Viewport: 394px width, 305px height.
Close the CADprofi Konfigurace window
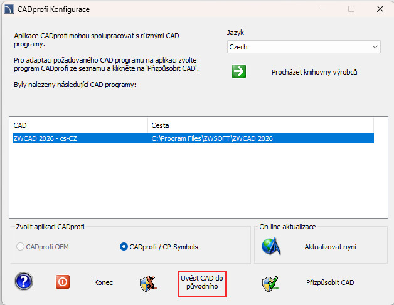tap(380, 9)
